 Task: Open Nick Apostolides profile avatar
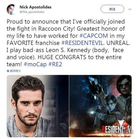click(x=11, y=9)
